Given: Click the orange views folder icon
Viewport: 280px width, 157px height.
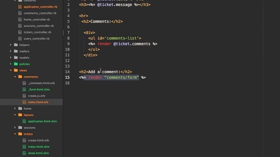Looking at the screenshot, I should (x=16, y=70).
